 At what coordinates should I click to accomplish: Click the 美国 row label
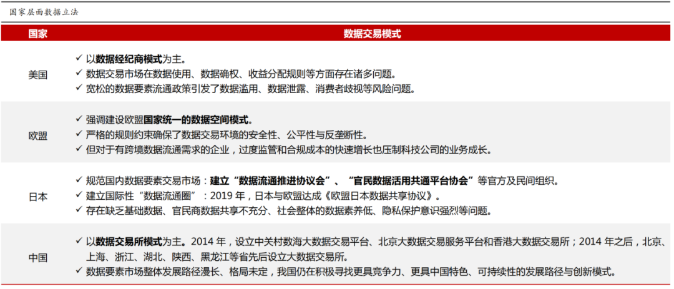pyautogui.click(x=37, y=74)
